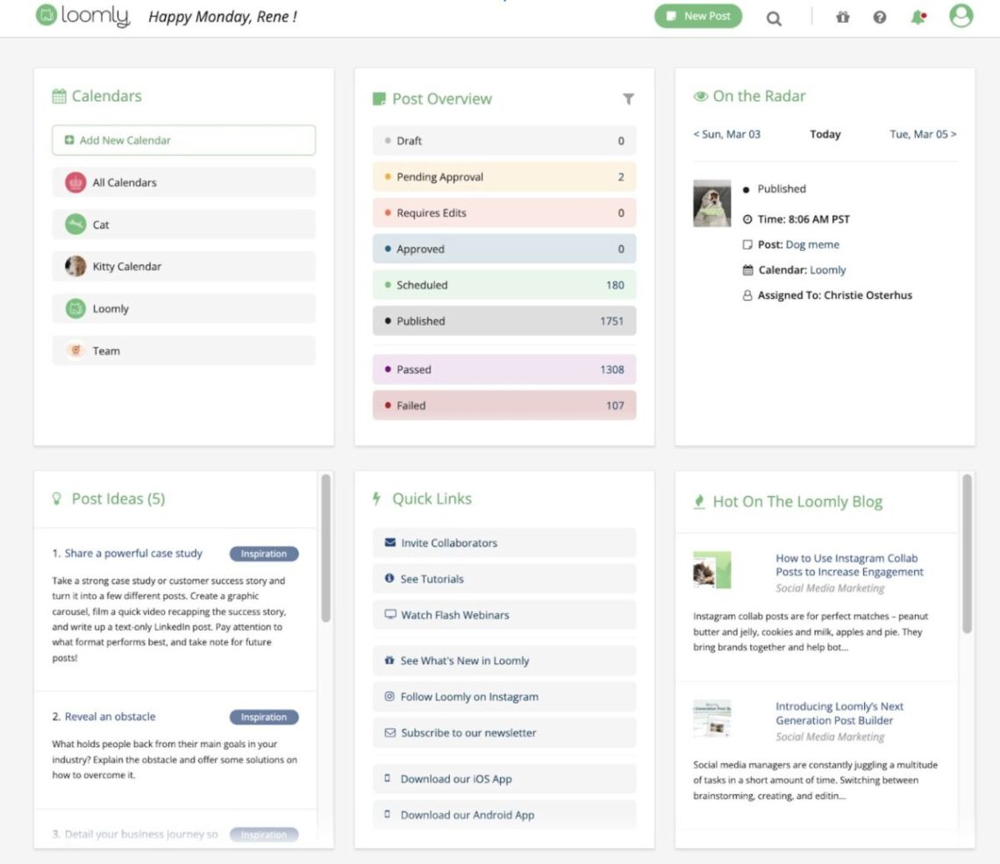Advance forward to Tue, Mar 05
1000x864 pixels.
pyautogui.click(x=923, y=134)
